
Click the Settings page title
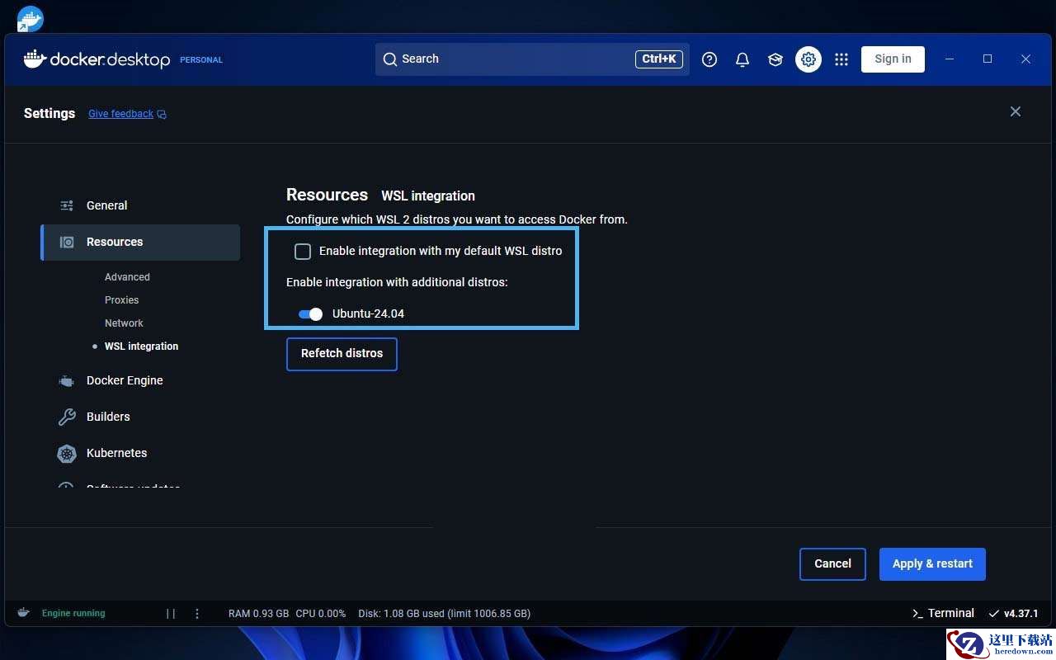pos(49,114)
